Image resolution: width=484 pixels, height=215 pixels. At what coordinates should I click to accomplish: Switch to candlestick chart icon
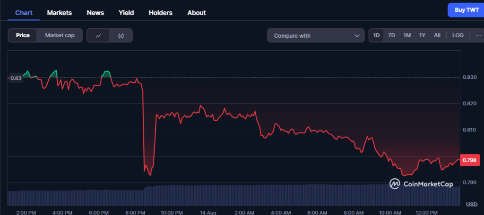click(x=121, y=35)
